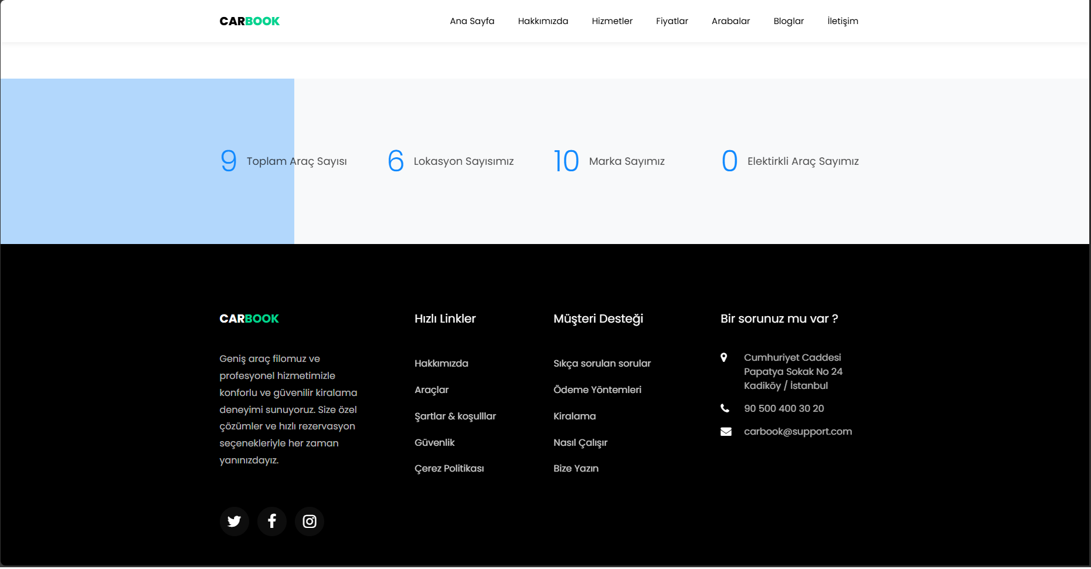
Task: Open Hizmetler from the navbar
Action: click(x=612, y=21)
